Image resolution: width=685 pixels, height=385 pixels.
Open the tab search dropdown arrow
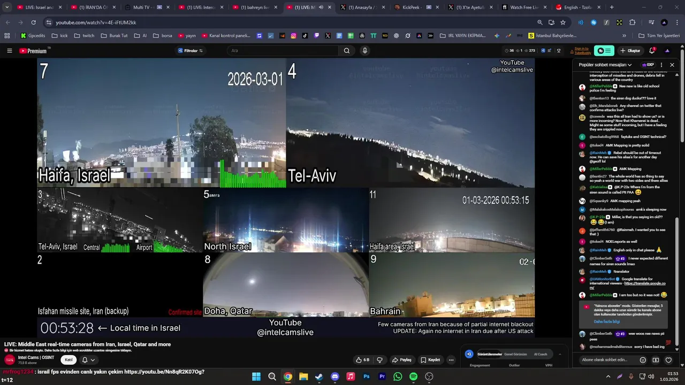(x=7, y=7)
